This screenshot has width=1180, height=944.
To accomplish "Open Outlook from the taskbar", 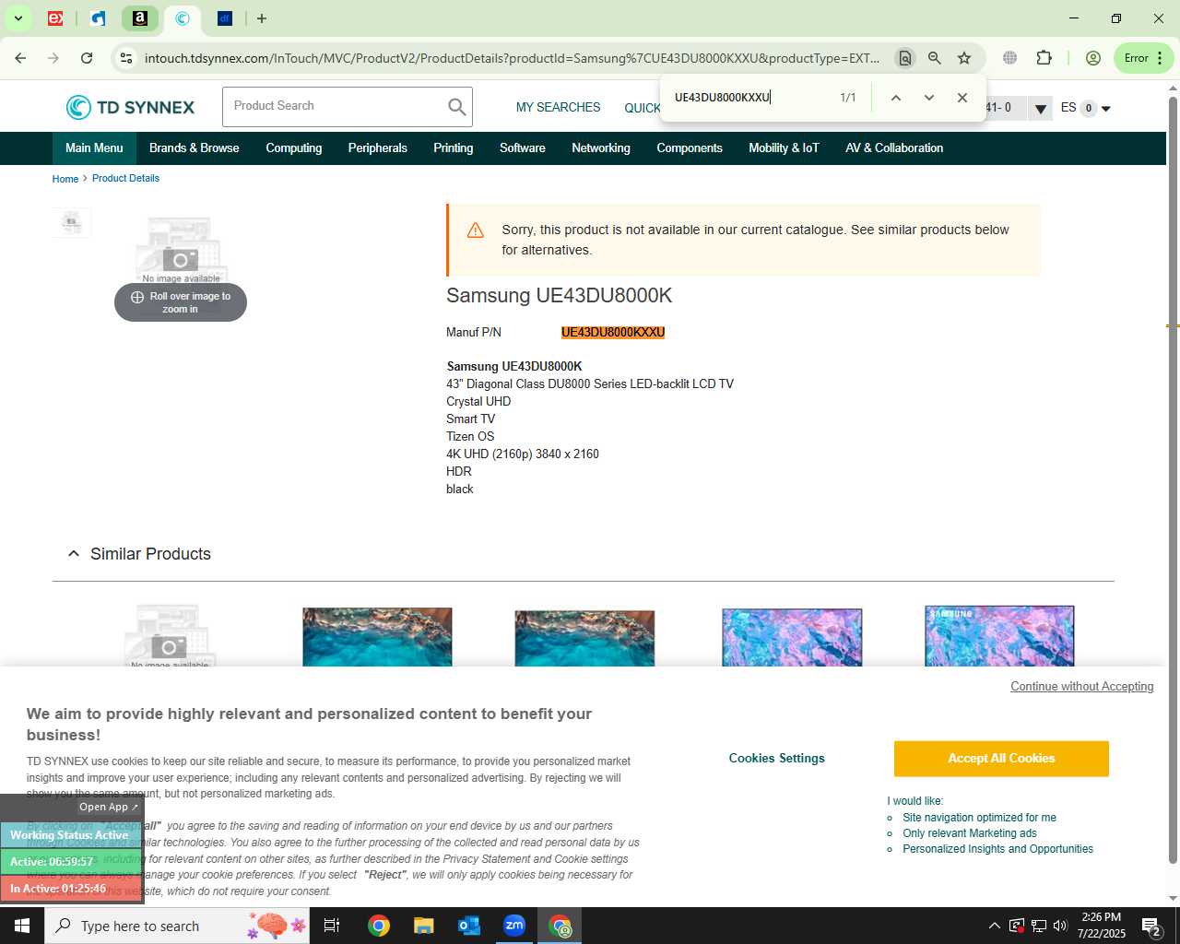I will pyautogui.click(x=469, y=926).
